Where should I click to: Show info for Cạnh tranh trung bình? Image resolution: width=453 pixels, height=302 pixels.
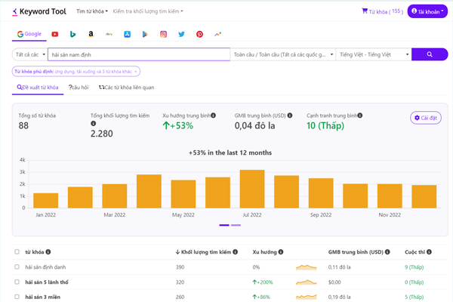(x=360, y=116)
